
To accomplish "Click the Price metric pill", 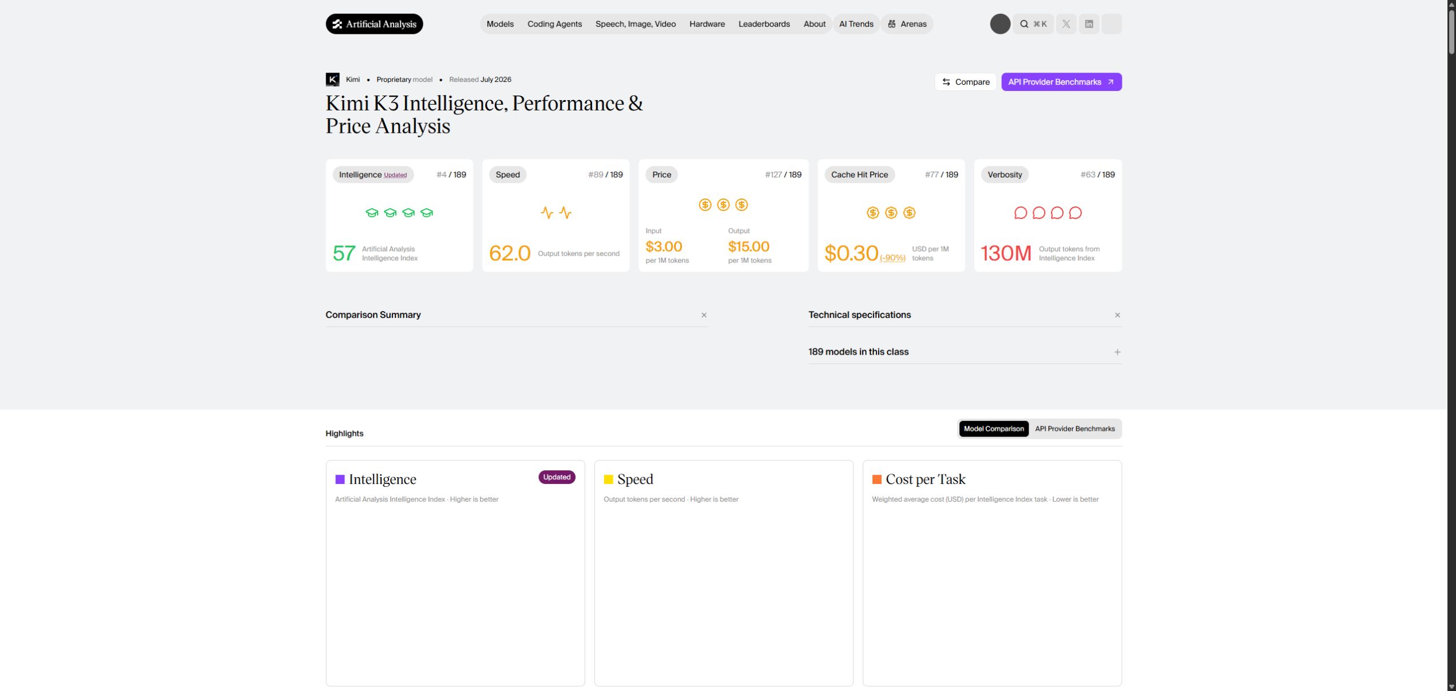I will tap(661, 174).
